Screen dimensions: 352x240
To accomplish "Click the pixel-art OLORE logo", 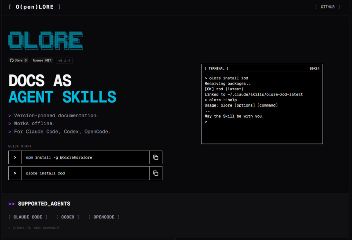I will [45, 41].
